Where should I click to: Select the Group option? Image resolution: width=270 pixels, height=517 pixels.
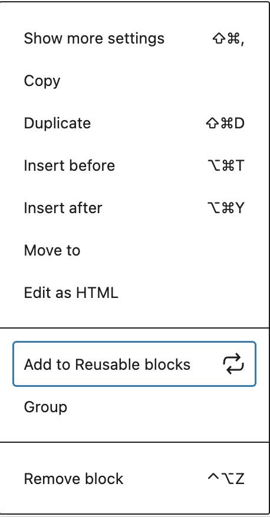pyautogui.click(x=134, y=407)
